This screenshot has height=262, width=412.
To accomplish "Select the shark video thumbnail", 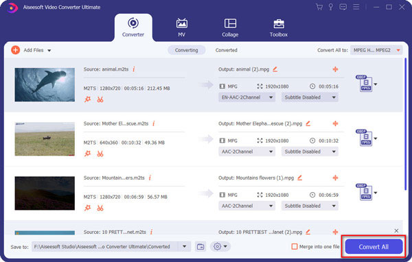I will (x=45, y=85).
